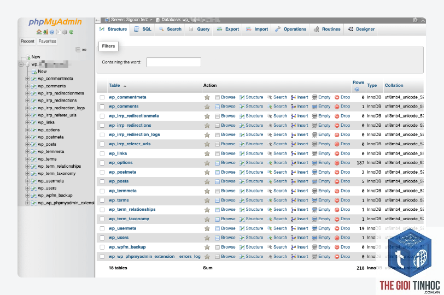Click the green reload navigation icon
Screen dimensions: 444x295
point(71,32)
